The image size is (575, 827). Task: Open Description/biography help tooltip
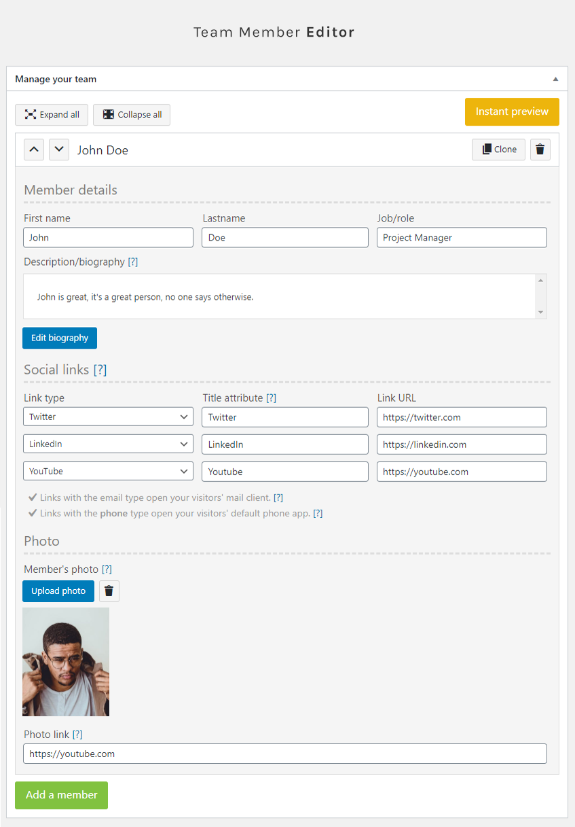click(x=133, y=262)
